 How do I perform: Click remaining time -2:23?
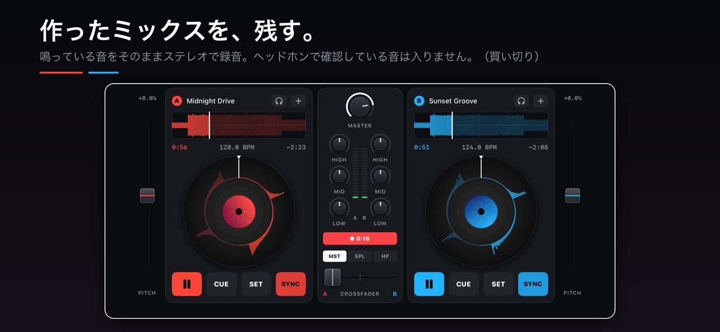click(x=296, y=148)
